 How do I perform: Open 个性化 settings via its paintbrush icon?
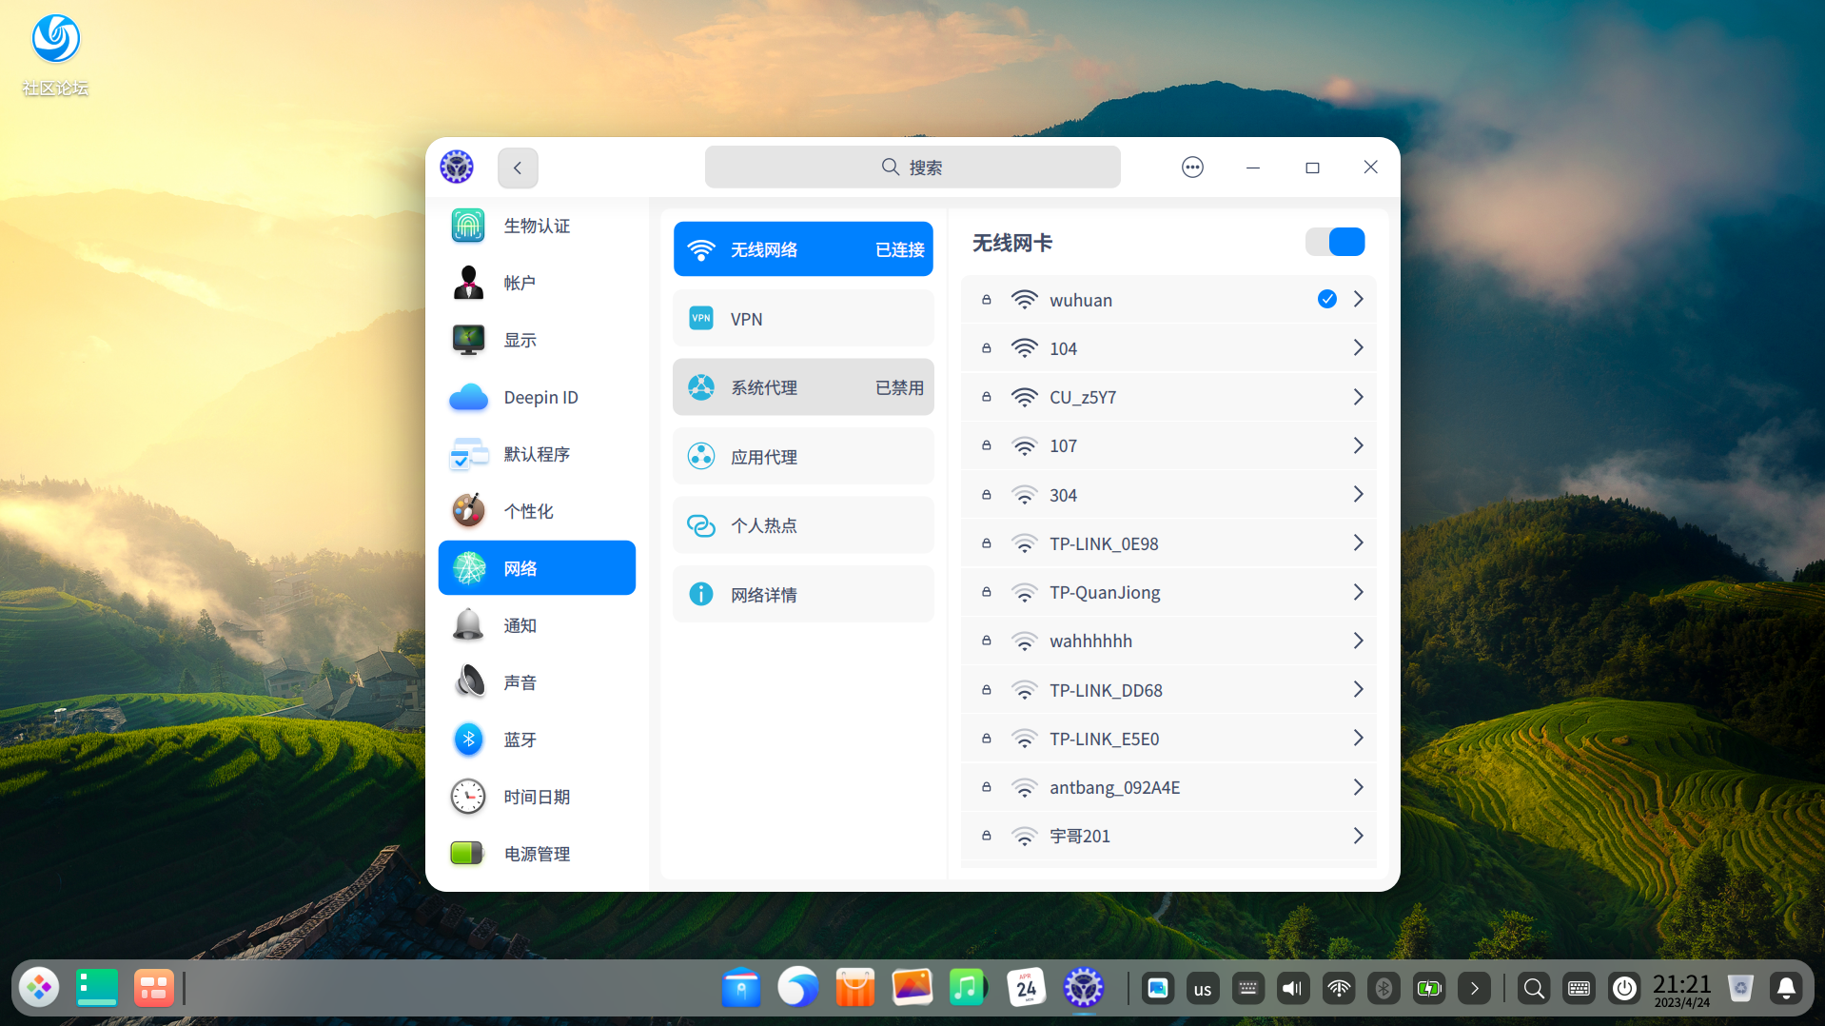click(x=467, y=511)
